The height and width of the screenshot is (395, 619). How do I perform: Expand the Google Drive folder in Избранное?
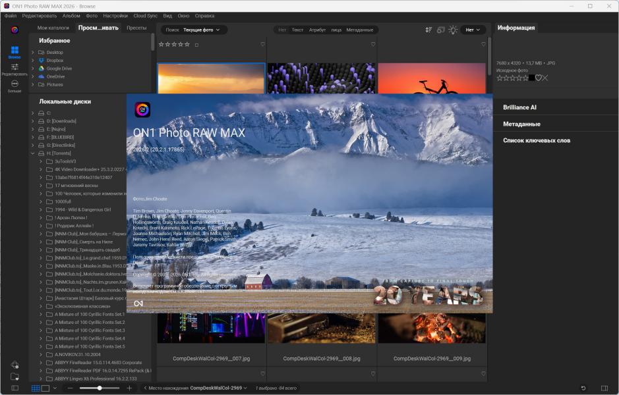pyautogui.click(x=33, y=68)
